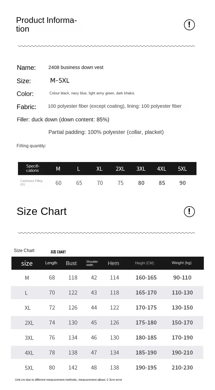Click the Bust column header in size chart
Viewport: 215px width, 390px height.
[71, 263]
